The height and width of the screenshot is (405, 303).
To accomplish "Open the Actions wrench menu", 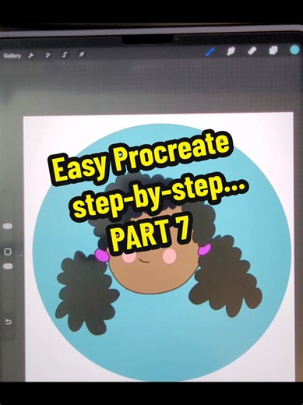I will 31,55.
